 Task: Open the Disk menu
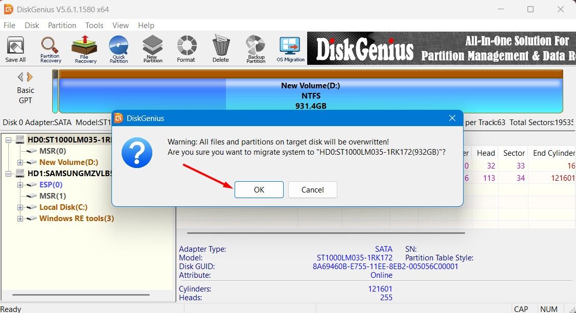click(32, 26)
